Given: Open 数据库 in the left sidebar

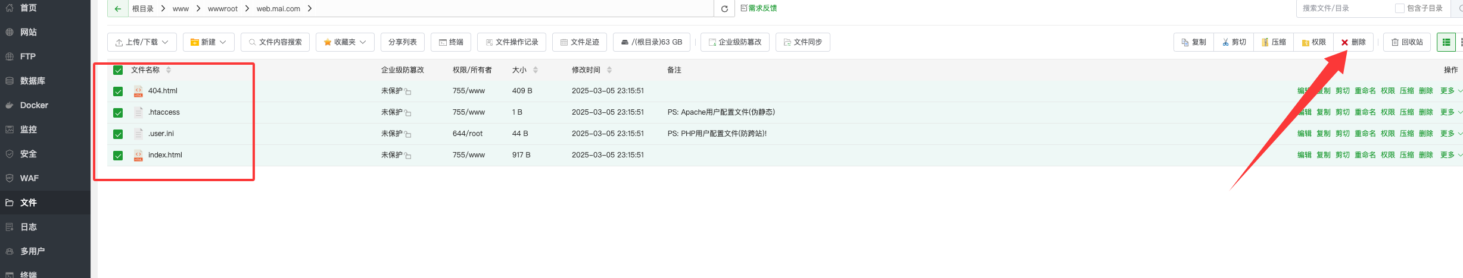Looking at the screenshot, I should (x=33, y=81).
